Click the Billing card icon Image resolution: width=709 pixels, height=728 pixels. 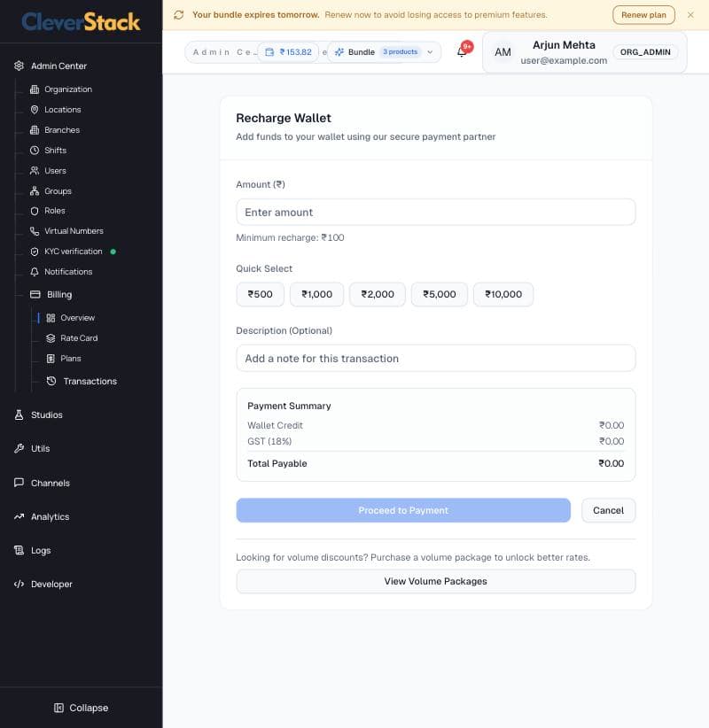pyautogui.click(x=35, y=294)
